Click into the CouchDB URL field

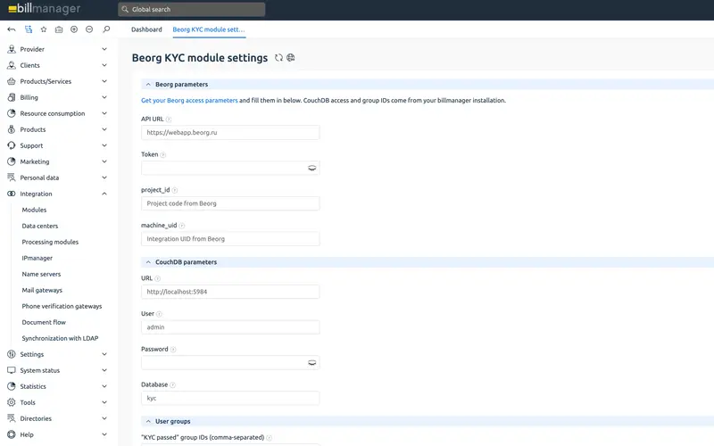(230, 292)
